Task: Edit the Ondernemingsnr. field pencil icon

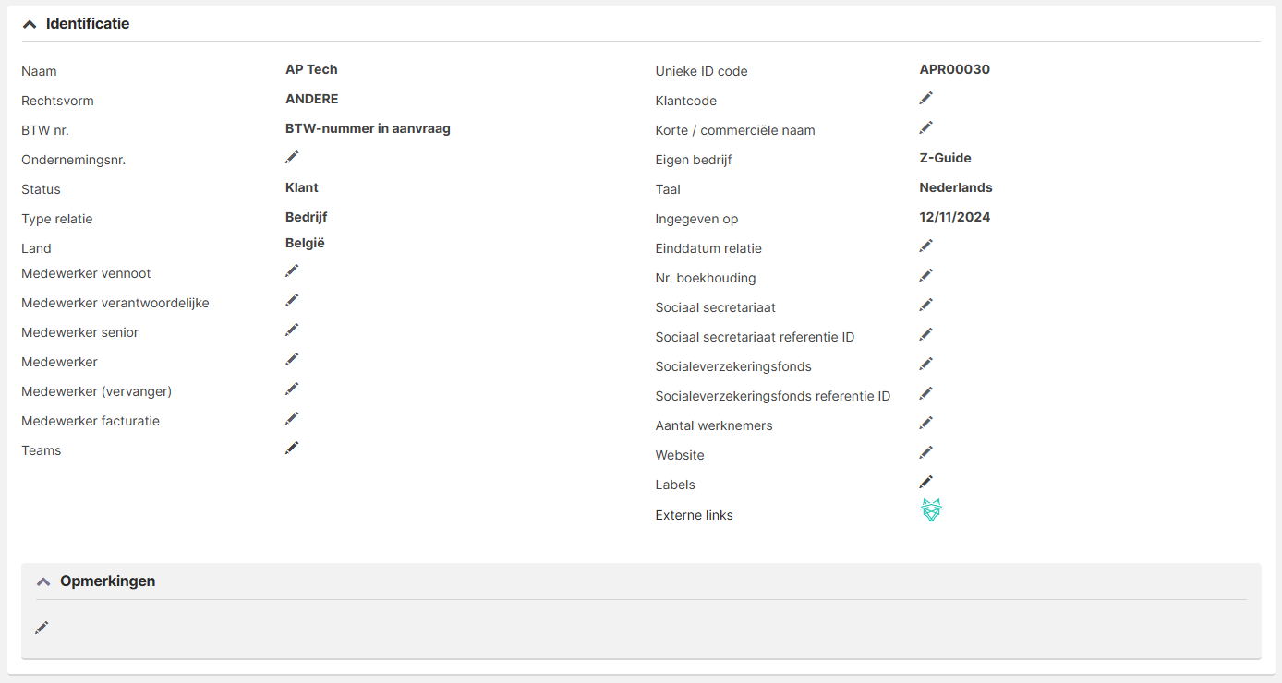Action: click(x=292, y=157)
